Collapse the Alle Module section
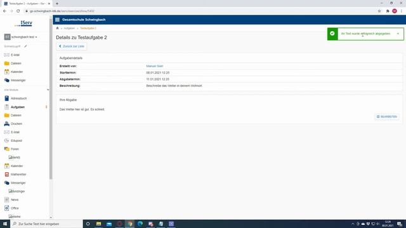406x228 pixels. [x=48, y=90]
